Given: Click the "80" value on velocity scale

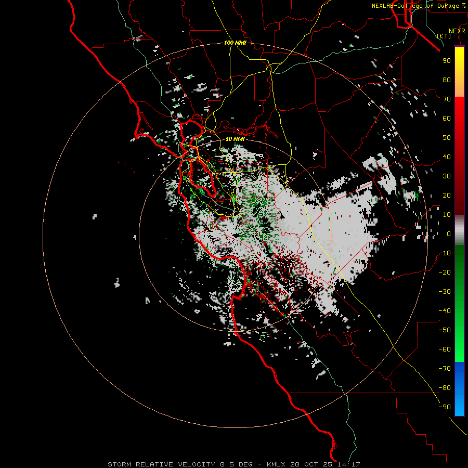Looking at the screenshot, I should 447,80.
